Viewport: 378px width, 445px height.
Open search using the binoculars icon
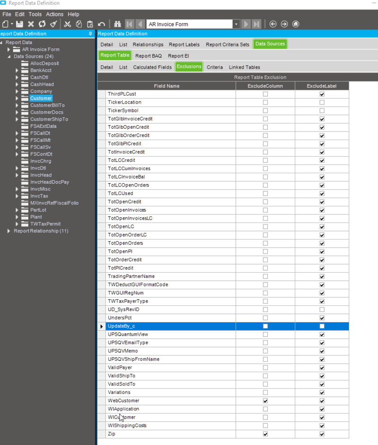tap(117, 24)
